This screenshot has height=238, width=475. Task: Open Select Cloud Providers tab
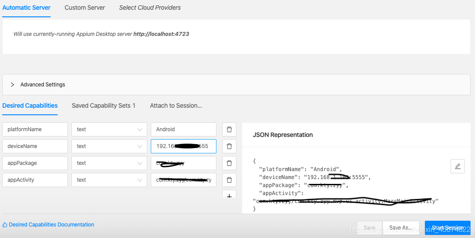coord(150,8)
